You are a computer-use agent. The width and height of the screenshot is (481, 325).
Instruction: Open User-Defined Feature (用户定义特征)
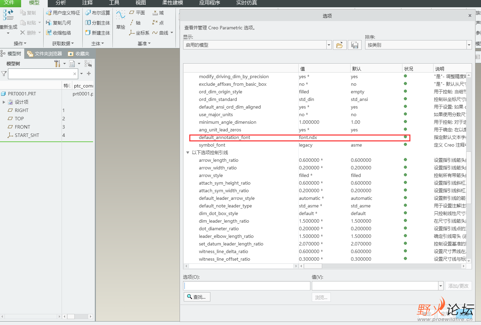tap(63, 13)
